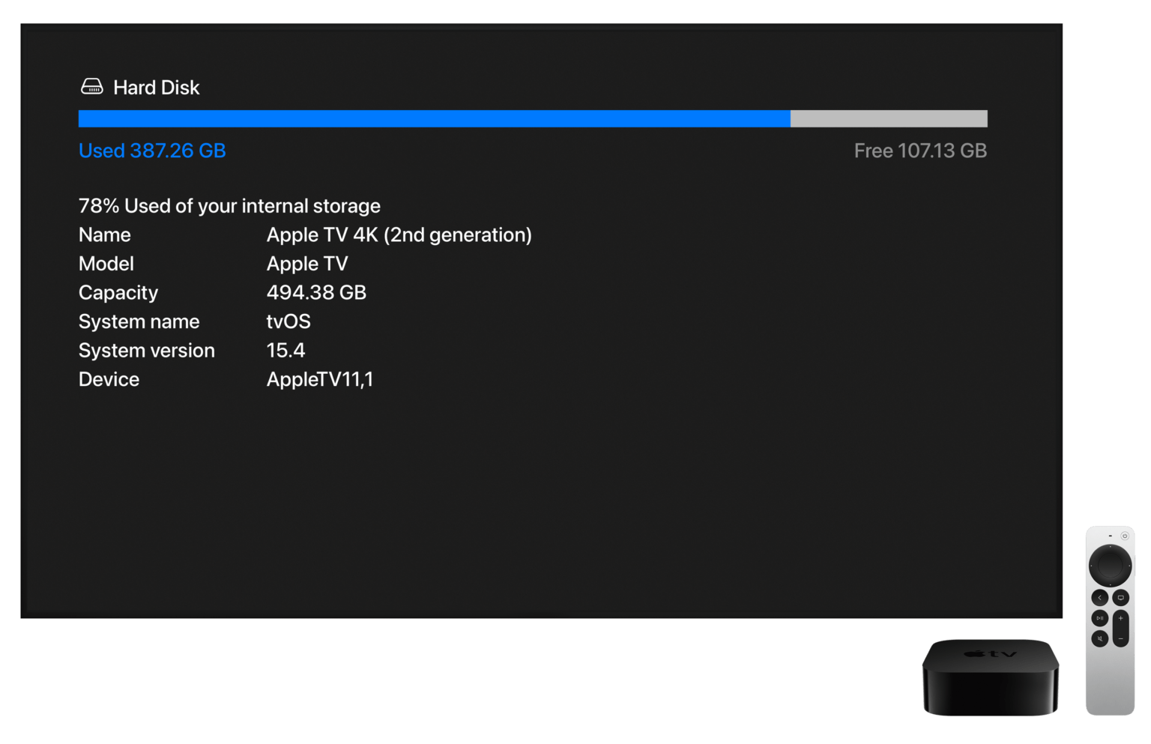The image size is (1151, 744).
Task: Click the volume rocker control
Action: pyautogui.click(x=1120, y=628)
